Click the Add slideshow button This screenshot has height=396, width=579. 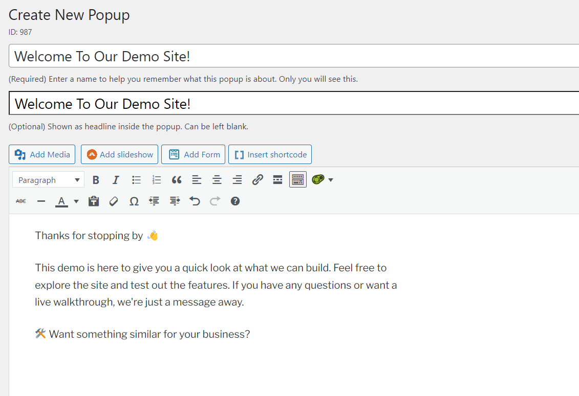120,154
